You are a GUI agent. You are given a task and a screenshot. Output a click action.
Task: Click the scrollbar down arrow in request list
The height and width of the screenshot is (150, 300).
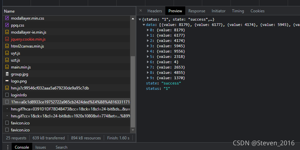coord(133,130)
